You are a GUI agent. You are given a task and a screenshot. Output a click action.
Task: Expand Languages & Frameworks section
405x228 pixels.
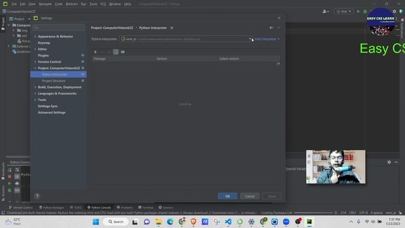pos(35,93)
